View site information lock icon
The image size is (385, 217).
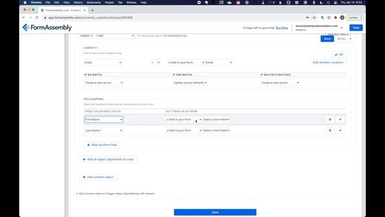pyautogui.click(x=45, y=17)
